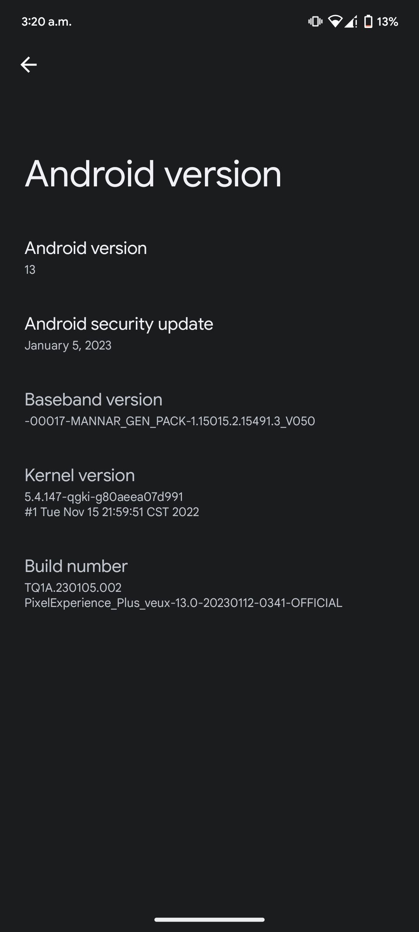
Task: Tap the Android version value 13
Action: click(30, 270)
